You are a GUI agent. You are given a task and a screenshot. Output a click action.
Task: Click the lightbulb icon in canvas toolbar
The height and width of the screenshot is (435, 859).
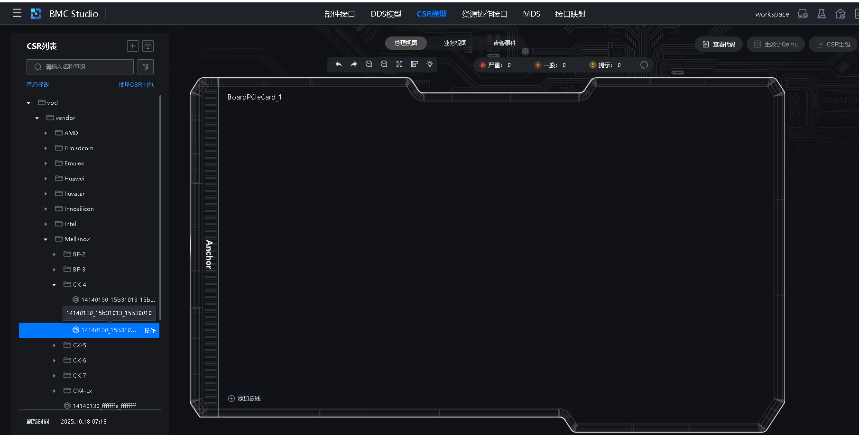pos(430,64)
